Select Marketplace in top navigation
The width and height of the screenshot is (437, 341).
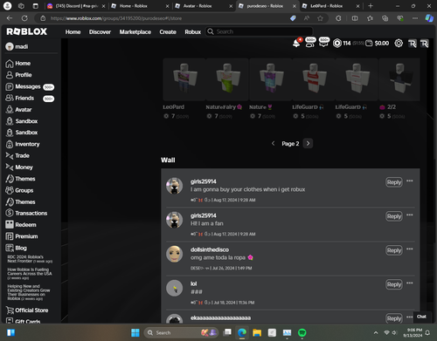135,31
